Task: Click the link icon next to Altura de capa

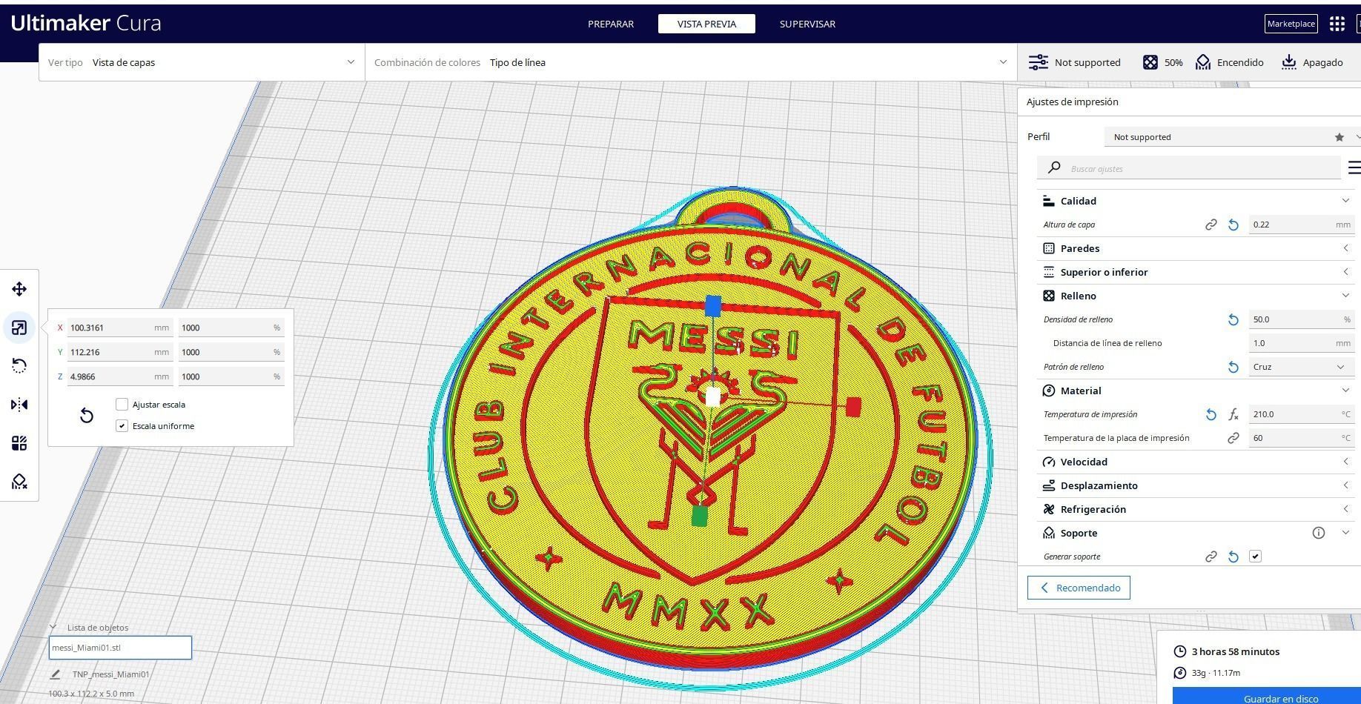Action: pos(1211,225)
